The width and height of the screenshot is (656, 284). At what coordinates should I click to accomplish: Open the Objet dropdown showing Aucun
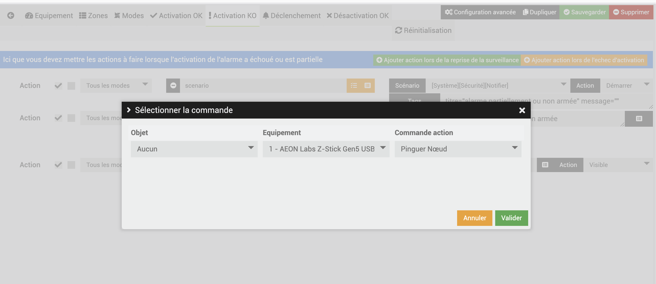194,149
